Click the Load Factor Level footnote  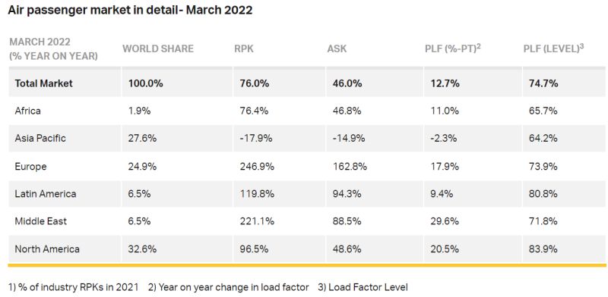tap(363, 287)
